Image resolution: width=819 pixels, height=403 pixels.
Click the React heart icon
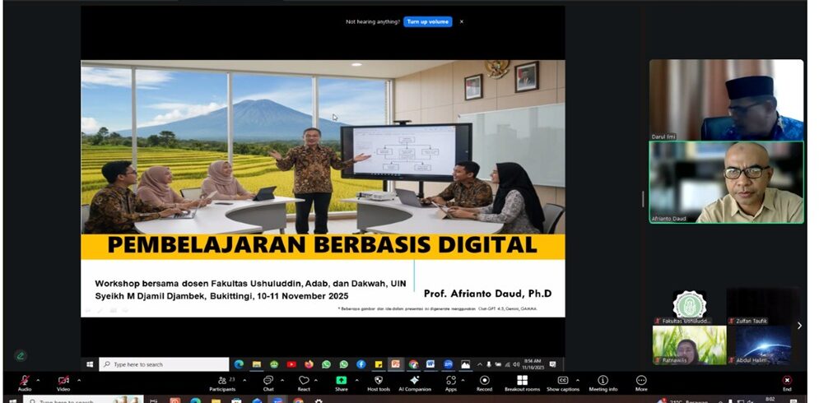[x=304, y=381]
